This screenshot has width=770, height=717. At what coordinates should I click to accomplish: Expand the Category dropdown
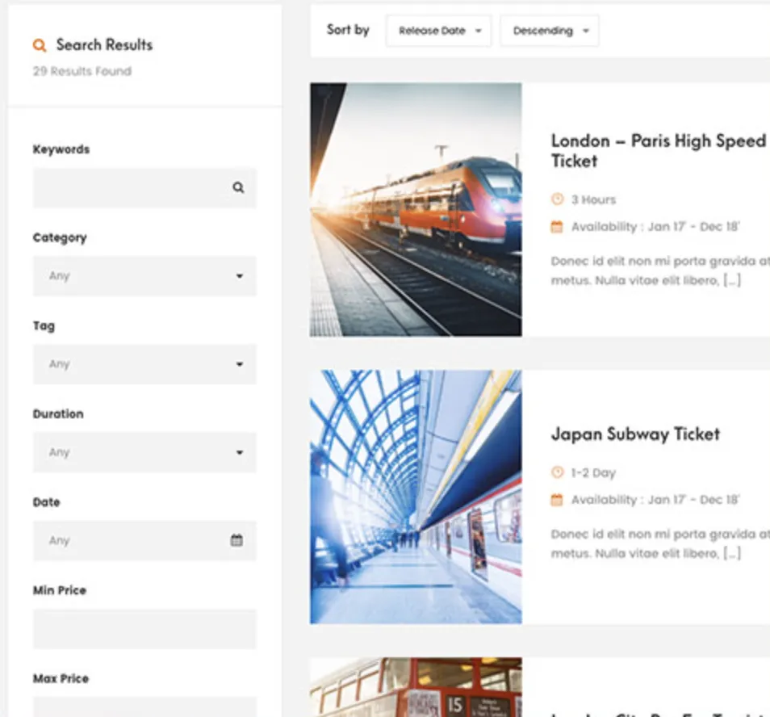144,276
